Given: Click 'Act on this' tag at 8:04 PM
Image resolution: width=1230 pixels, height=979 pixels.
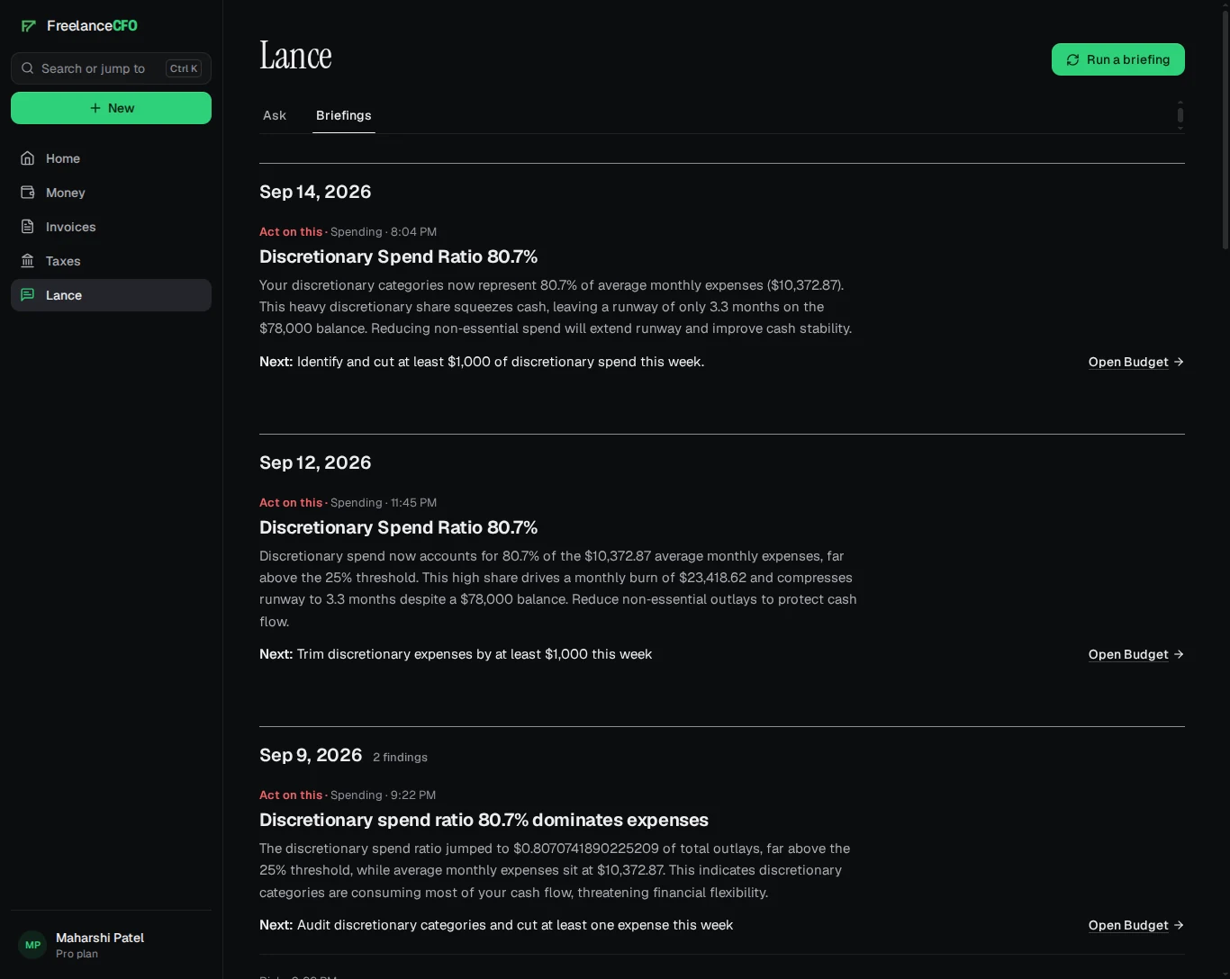Looking at the screenshot, I should 291,231.
